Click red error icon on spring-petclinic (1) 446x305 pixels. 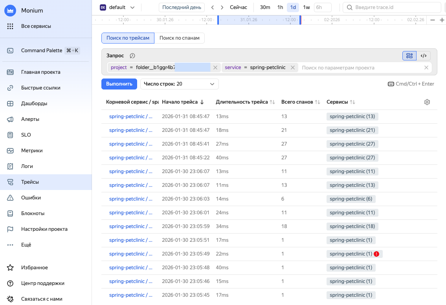[x=376, y=254]
